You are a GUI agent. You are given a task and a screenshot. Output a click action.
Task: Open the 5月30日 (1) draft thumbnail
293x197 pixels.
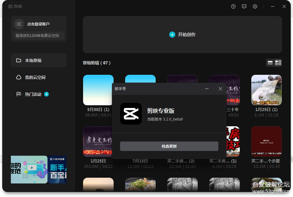[98, 90]
